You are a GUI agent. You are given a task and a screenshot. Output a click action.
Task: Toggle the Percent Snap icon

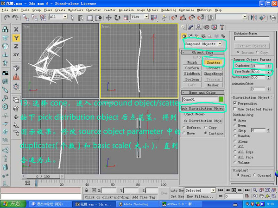(x=192, y=18)
